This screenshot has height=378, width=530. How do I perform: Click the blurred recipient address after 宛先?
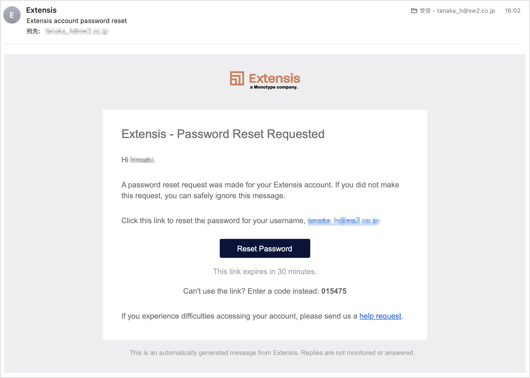tap(77, 31)
